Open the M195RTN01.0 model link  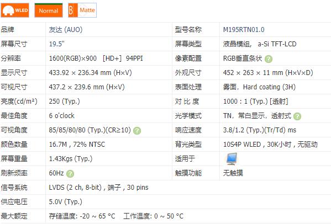click(x=244, y=29)
